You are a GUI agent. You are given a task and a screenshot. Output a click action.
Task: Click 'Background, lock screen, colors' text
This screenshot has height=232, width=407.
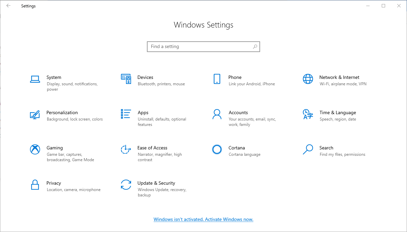[75, 119]
